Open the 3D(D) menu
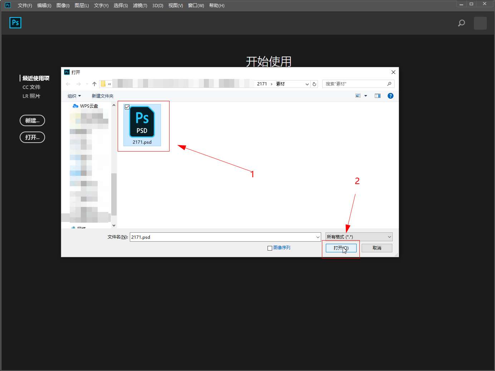495x371 pixels. pos(158,5)
